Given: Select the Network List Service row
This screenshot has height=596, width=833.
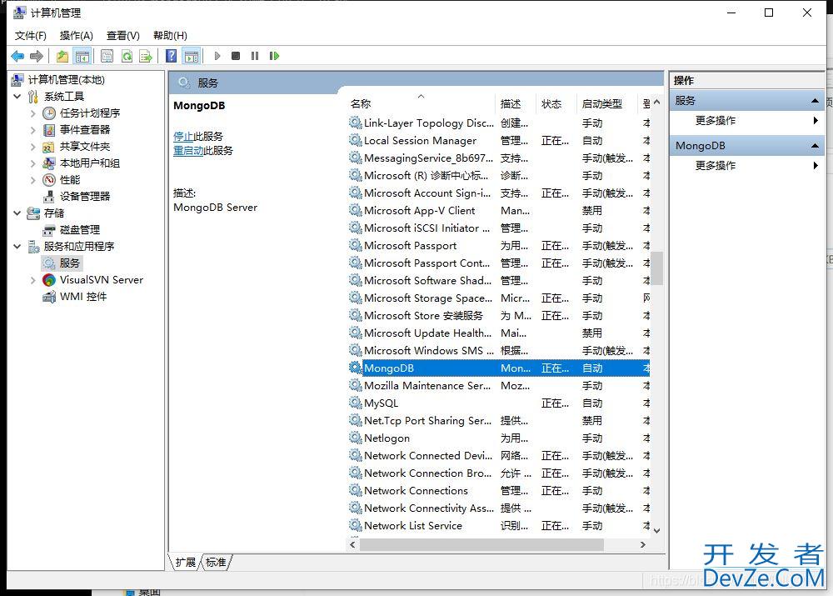Looking at the screenshot, I should [499, 525].
